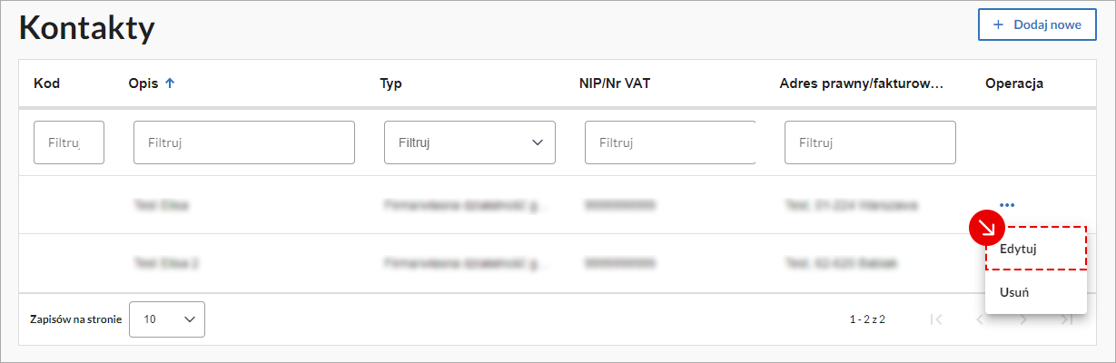This screenshot has height=363, width=1116.
Task: Go to the previous page of records
Action: (x=980, y=319)
